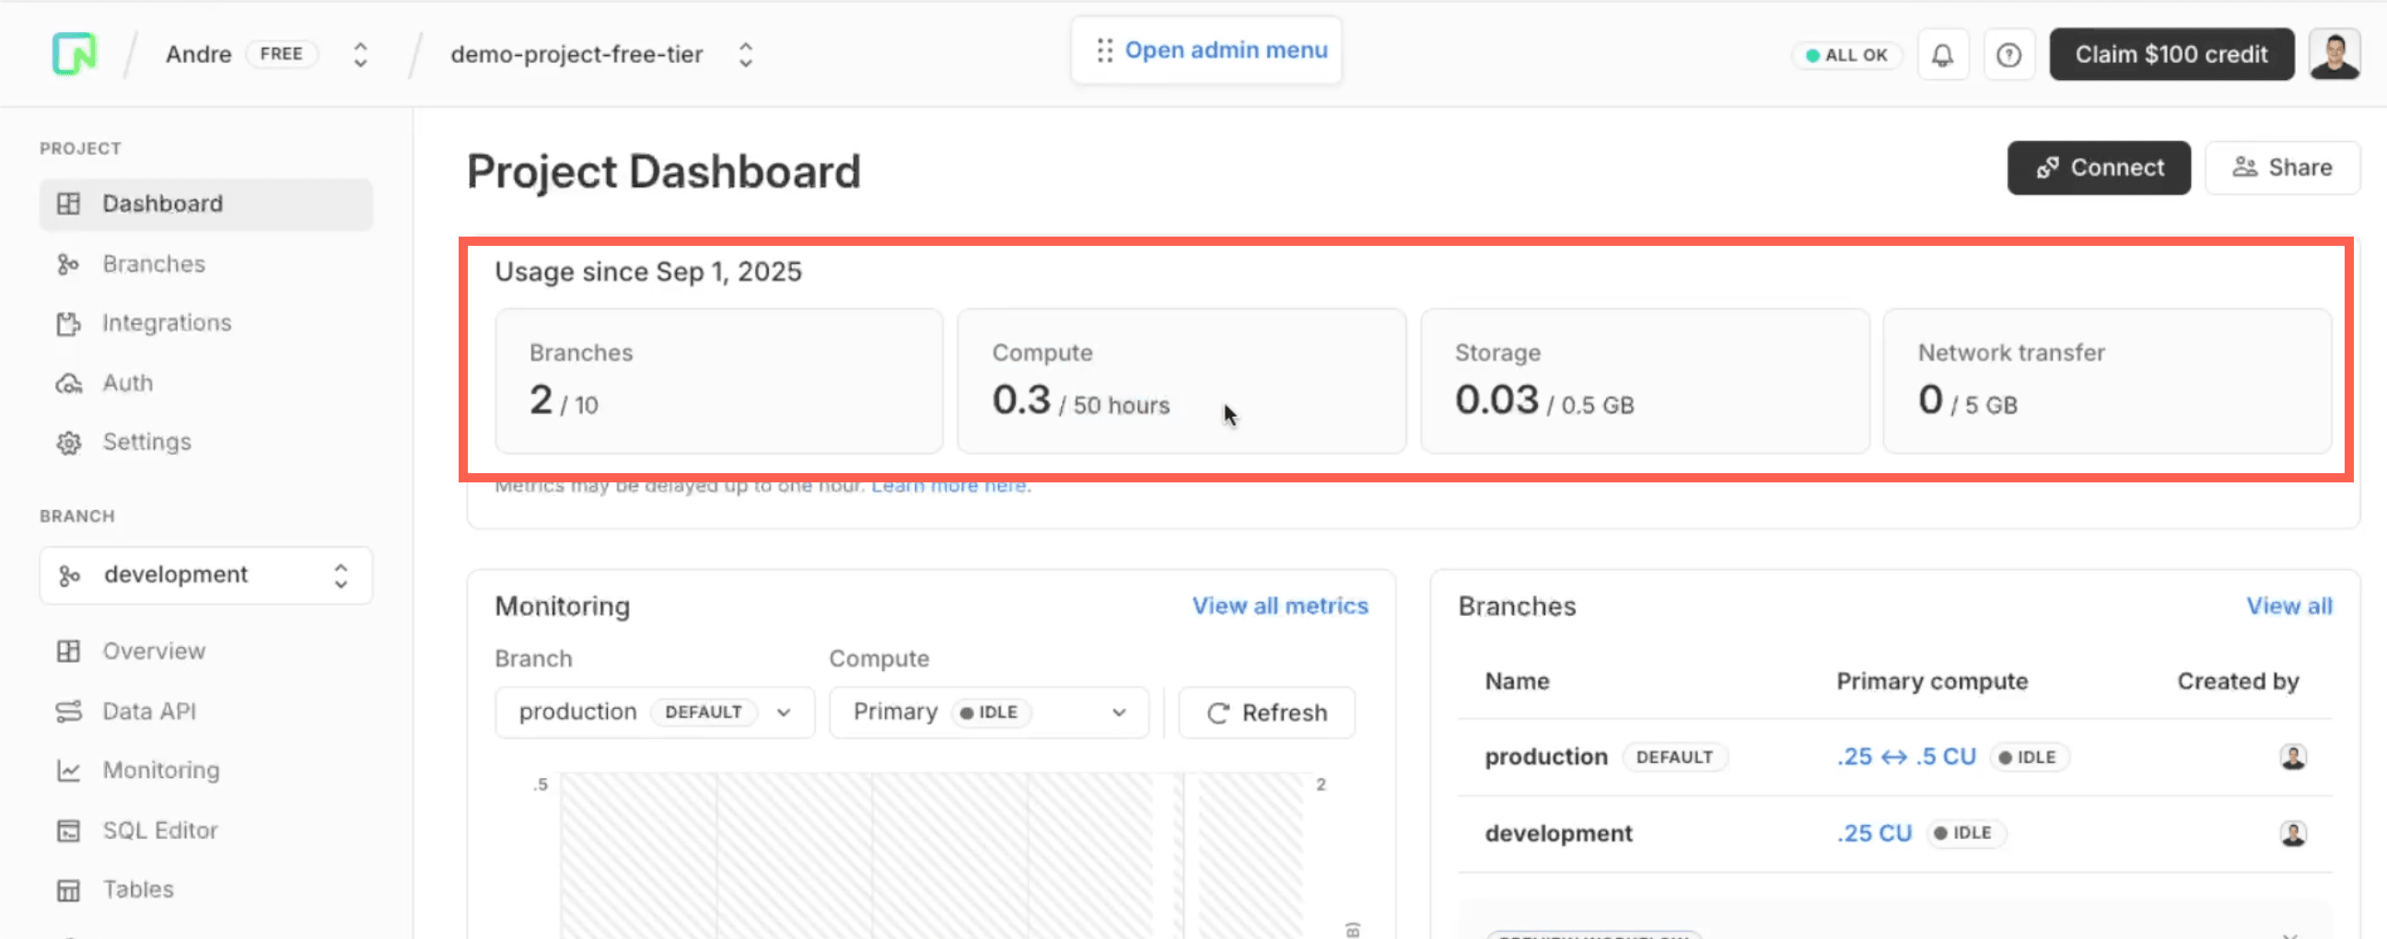Open the SQL Editor page

(159, 830)
